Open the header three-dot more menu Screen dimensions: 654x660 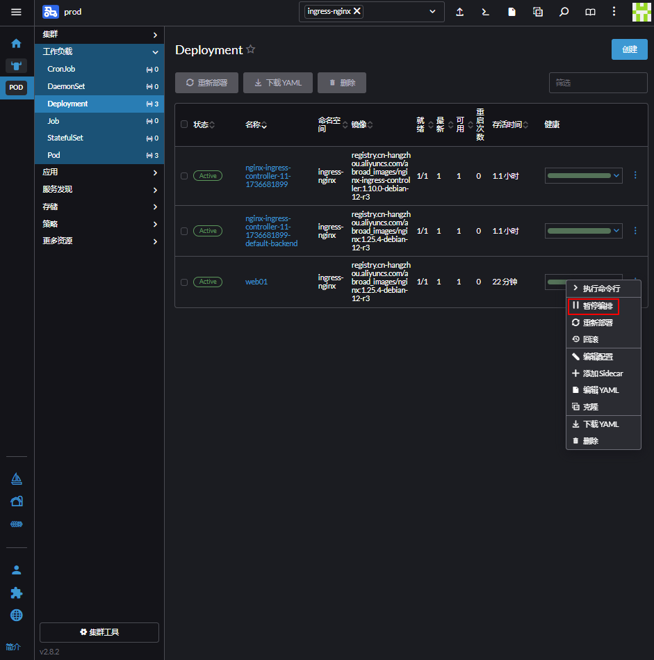pyautogui.click(x=614, y=12)
